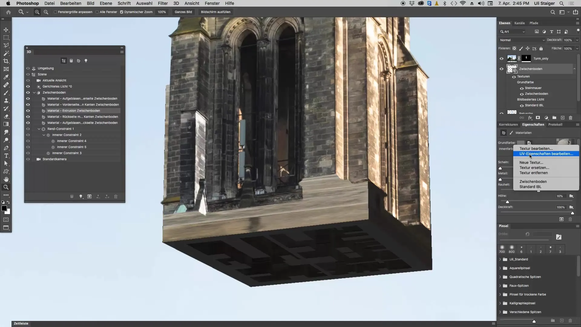
Task: Open the Filter menu
Action: 162,3
